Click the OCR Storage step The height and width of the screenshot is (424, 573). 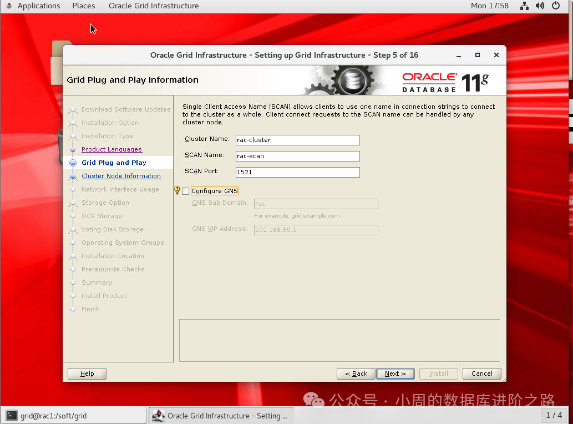pyautogui.click(x=102, y=216)
